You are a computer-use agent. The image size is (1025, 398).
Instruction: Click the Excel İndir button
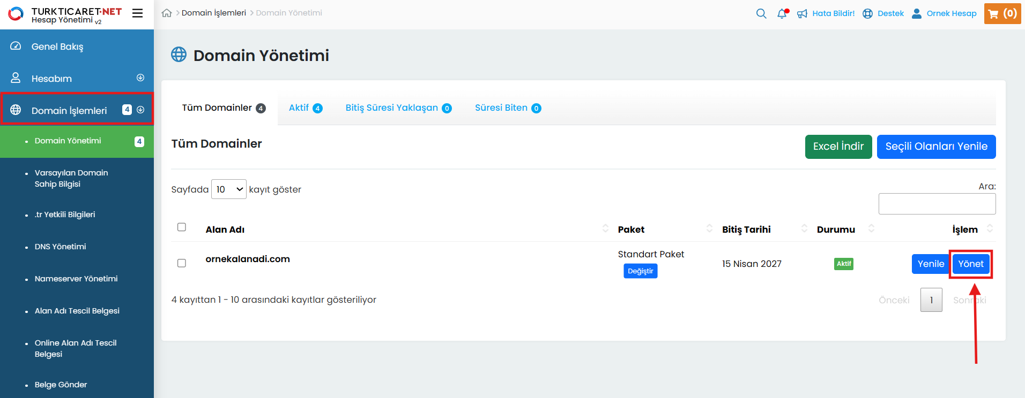838,147
